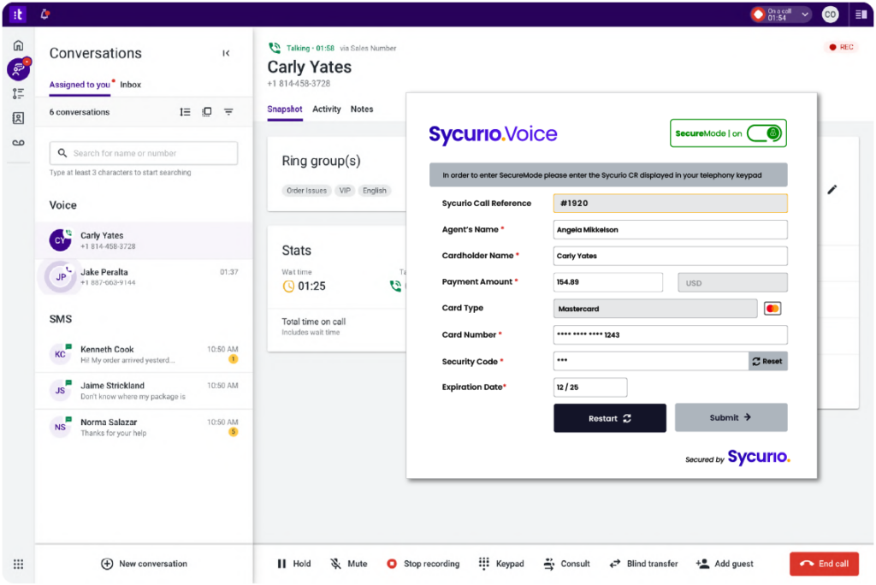The image size is (876, 585).
Task: Open the Contacts sidebar icon
Action: 19,118
